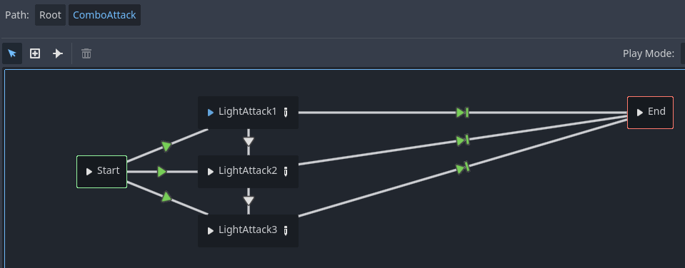Select LightAttack3 to End transition marker

pos(463,167)
